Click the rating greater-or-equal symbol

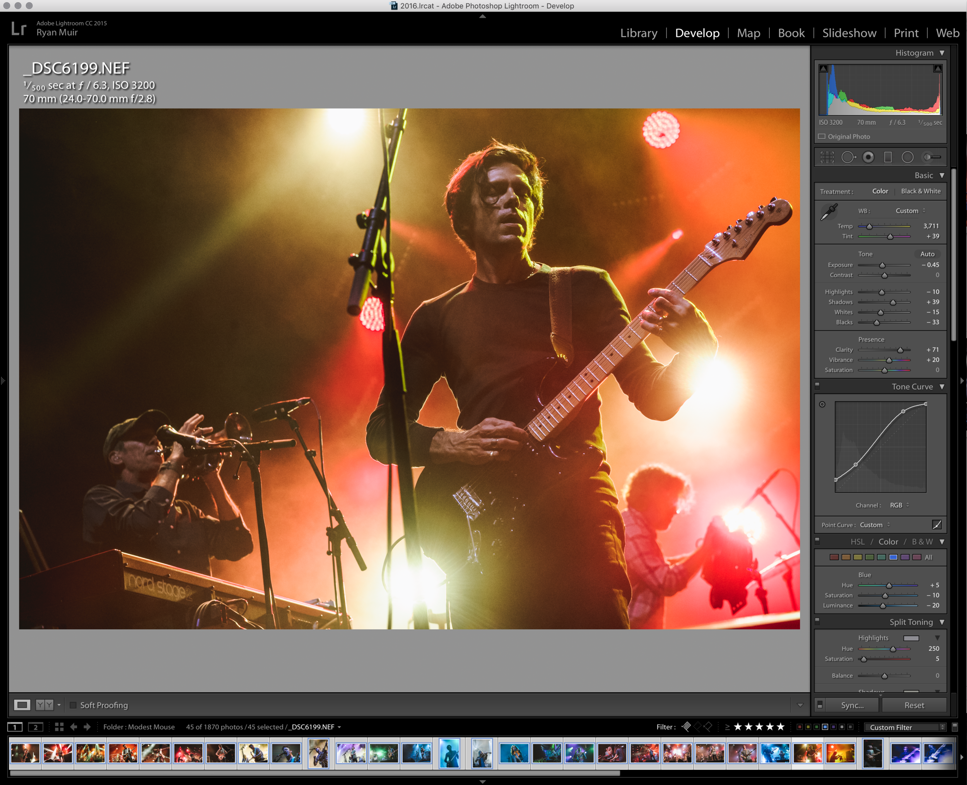point(727,727)
